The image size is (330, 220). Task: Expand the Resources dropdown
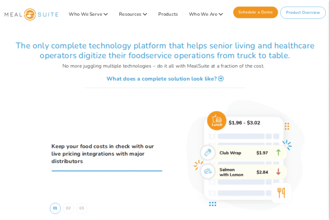[x=133, y=14]
